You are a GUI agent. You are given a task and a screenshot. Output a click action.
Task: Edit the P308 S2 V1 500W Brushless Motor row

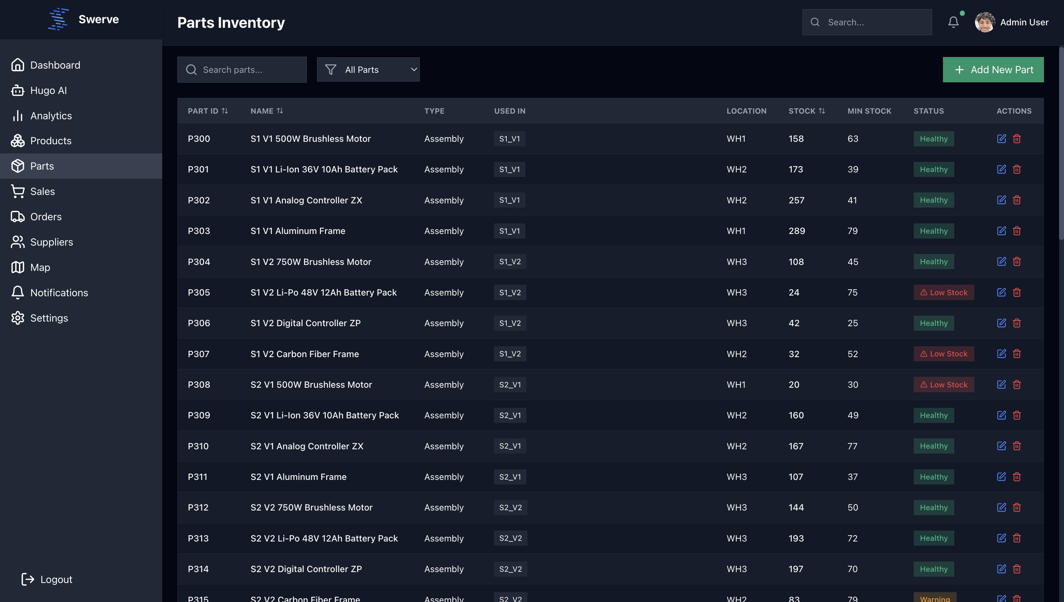pyautogui.click(x=1001, y=385)
